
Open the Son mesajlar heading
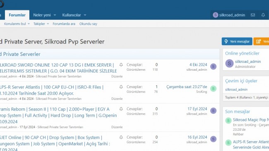[x=238, y=112]
